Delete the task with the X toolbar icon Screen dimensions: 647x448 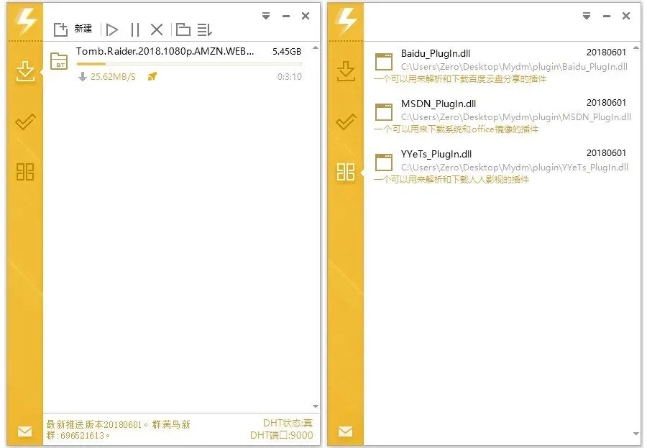157,29
